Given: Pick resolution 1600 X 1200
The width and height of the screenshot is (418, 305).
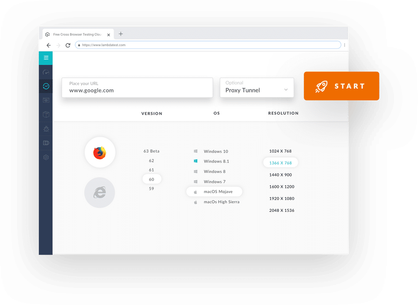Looking at the screenshot, I should pos(282,186).
